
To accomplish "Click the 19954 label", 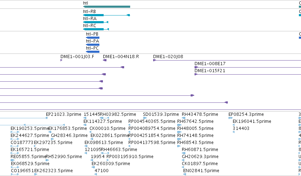I will (x=98, y=157).
